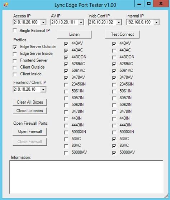
Task: Uncheck 5061AC in the Listen column
Action: (x=66, y=71)
